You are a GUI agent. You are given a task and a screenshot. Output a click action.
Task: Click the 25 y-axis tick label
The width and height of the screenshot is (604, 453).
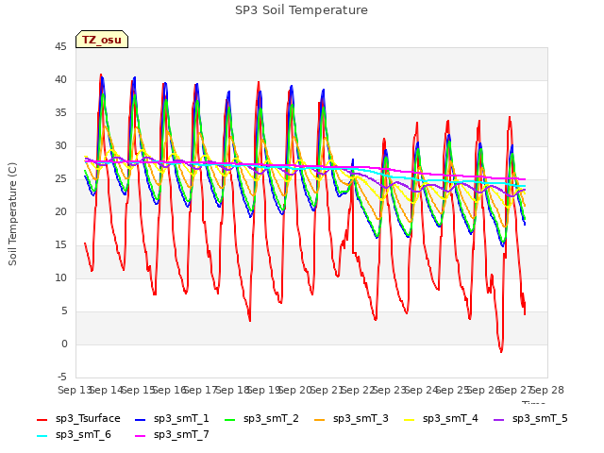60,179
